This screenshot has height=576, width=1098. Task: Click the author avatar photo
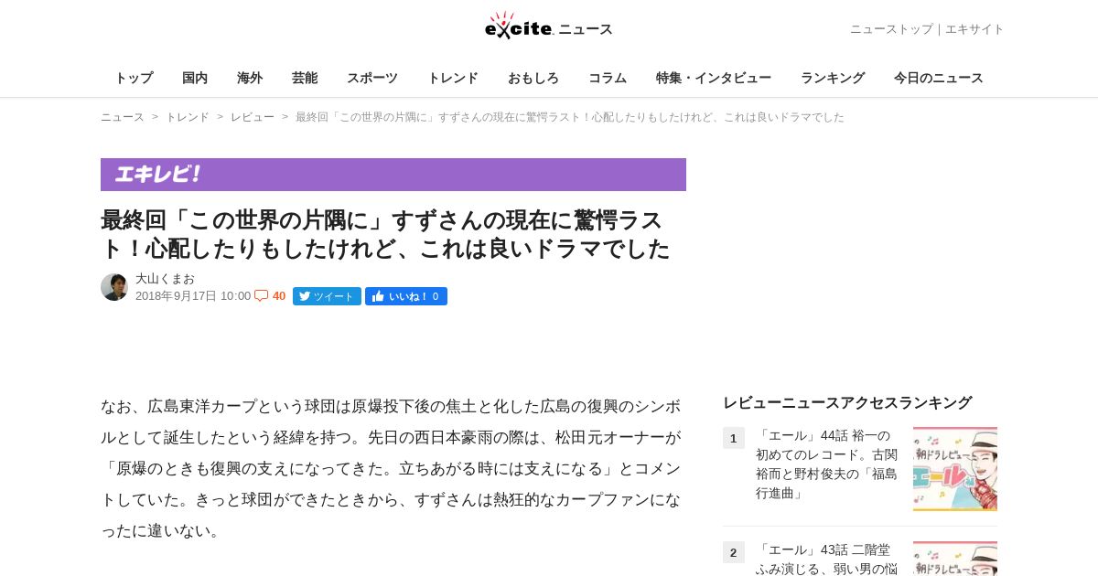114,287
